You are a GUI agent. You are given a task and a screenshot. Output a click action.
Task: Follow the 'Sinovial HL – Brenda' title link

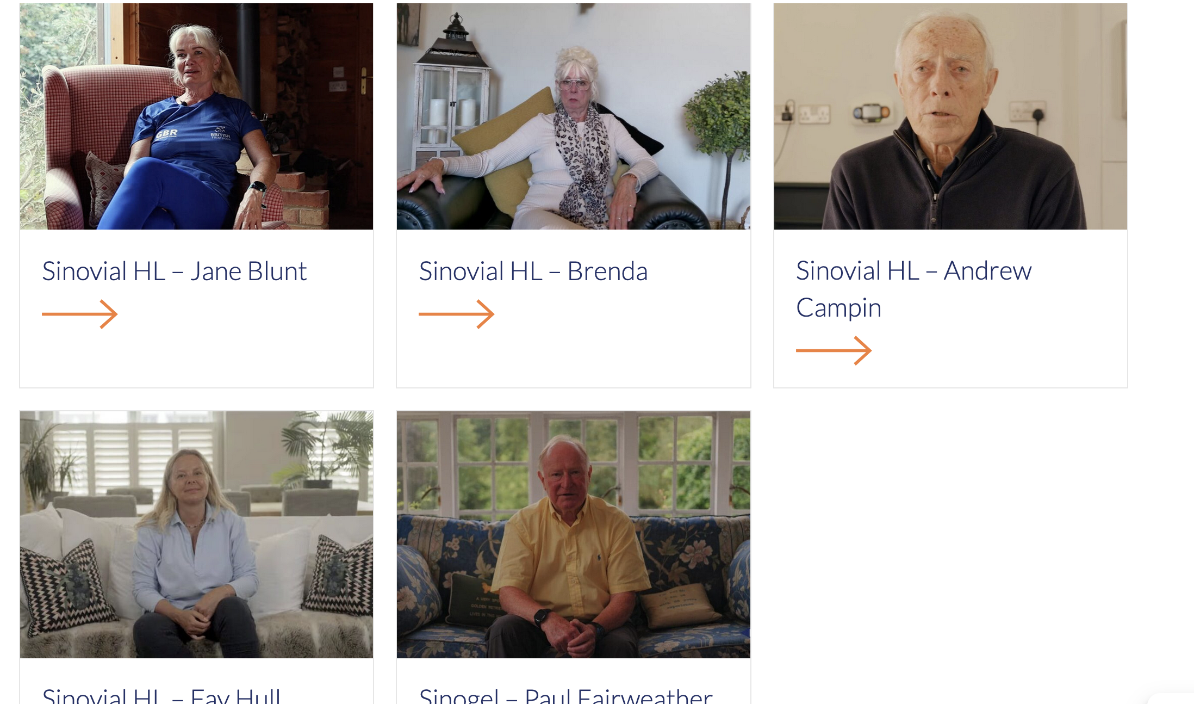[x=533, y=271]
